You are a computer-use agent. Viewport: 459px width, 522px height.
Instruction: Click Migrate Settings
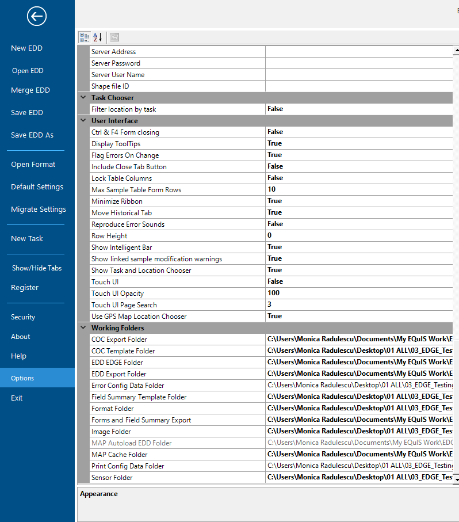(38, 209)
